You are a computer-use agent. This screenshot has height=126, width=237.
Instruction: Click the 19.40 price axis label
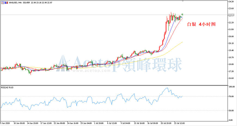[231, 50]
